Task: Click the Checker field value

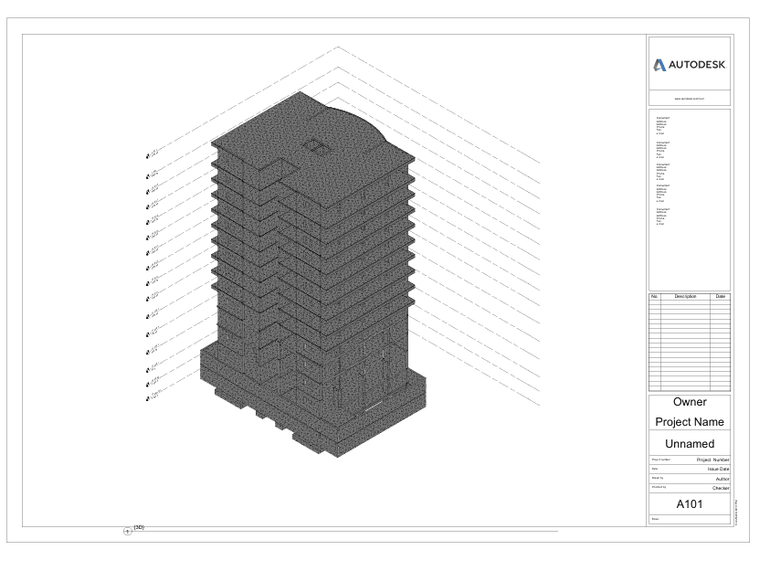Action: click(717, 489)
